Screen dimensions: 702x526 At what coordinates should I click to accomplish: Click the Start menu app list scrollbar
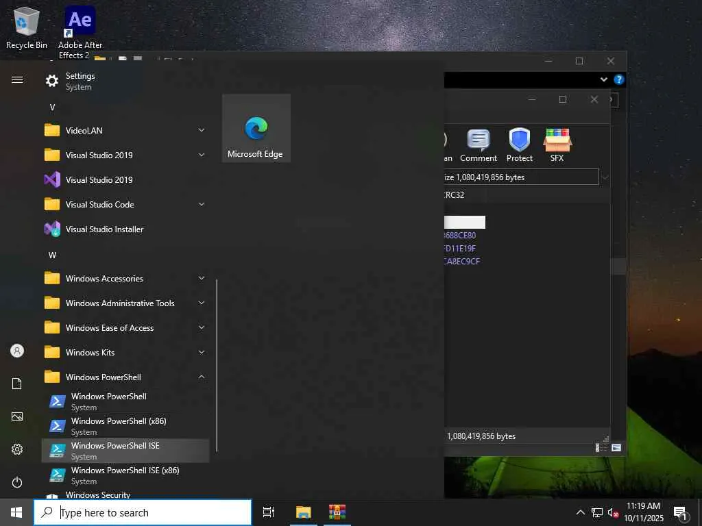click(217, 366)
